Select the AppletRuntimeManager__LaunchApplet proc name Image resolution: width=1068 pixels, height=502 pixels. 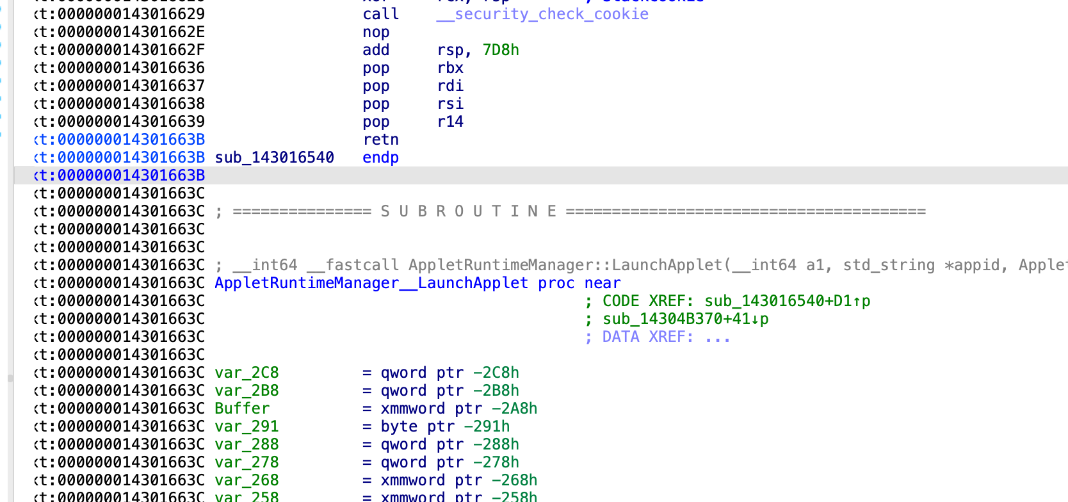click(371, 283)
